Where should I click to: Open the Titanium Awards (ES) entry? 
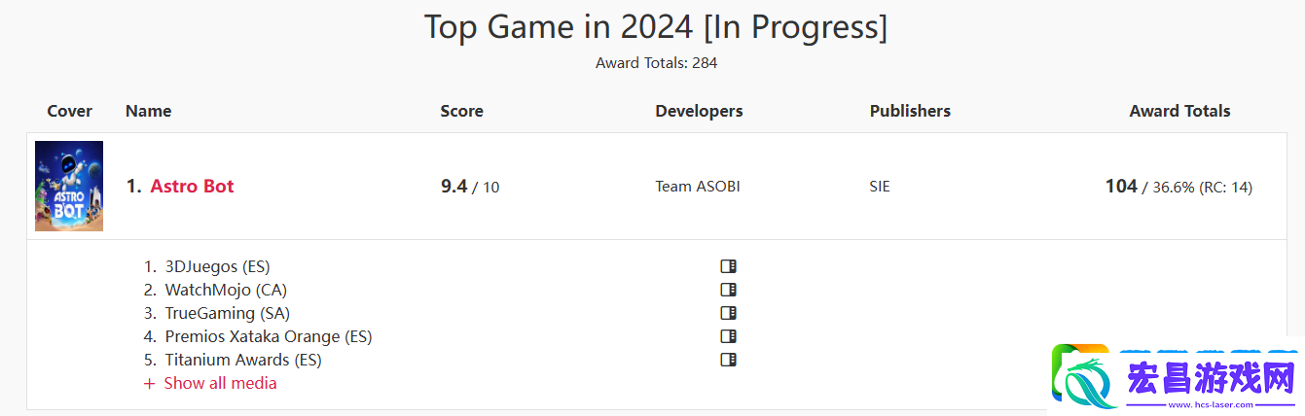pyautogui.click(x=243, y=360)
